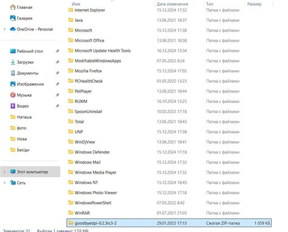Open the Документы sidebar entry
Image resolution: width=288 pixels, height=232 pixels.
27,73
